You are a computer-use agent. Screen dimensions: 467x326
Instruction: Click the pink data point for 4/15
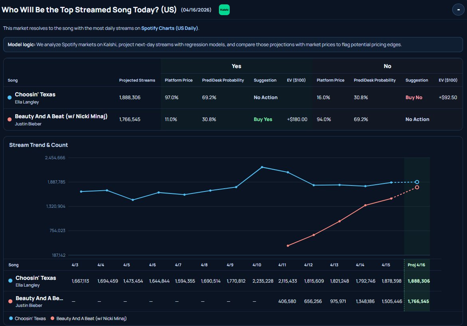(x=391, y=199)
